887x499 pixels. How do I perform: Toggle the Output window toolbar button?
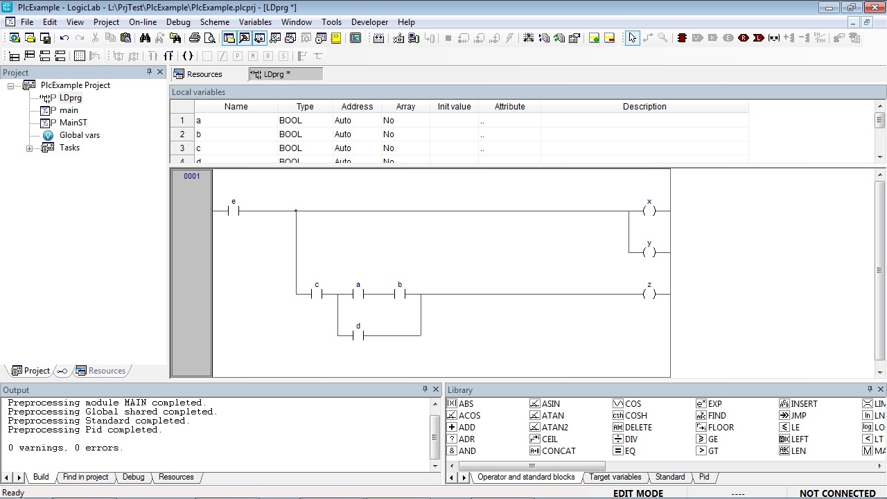point(245,38)
